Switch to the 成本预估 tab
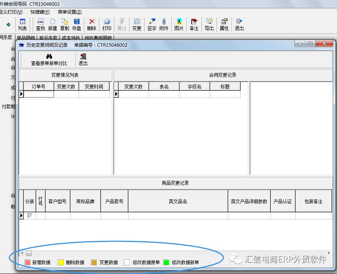 tap(71, 38)
